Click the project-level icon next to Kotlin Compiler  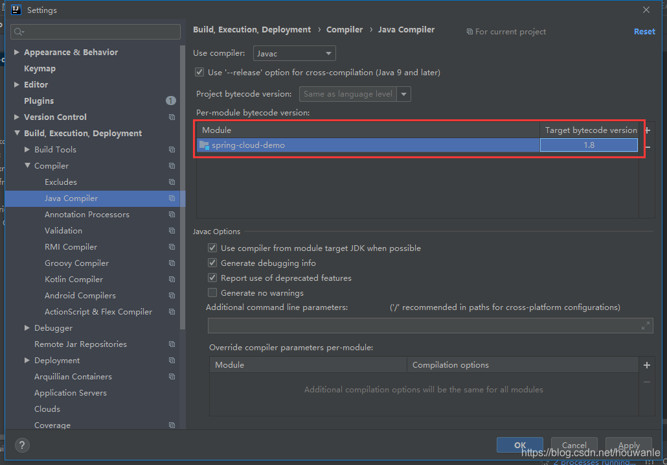(x=172, y=279)
